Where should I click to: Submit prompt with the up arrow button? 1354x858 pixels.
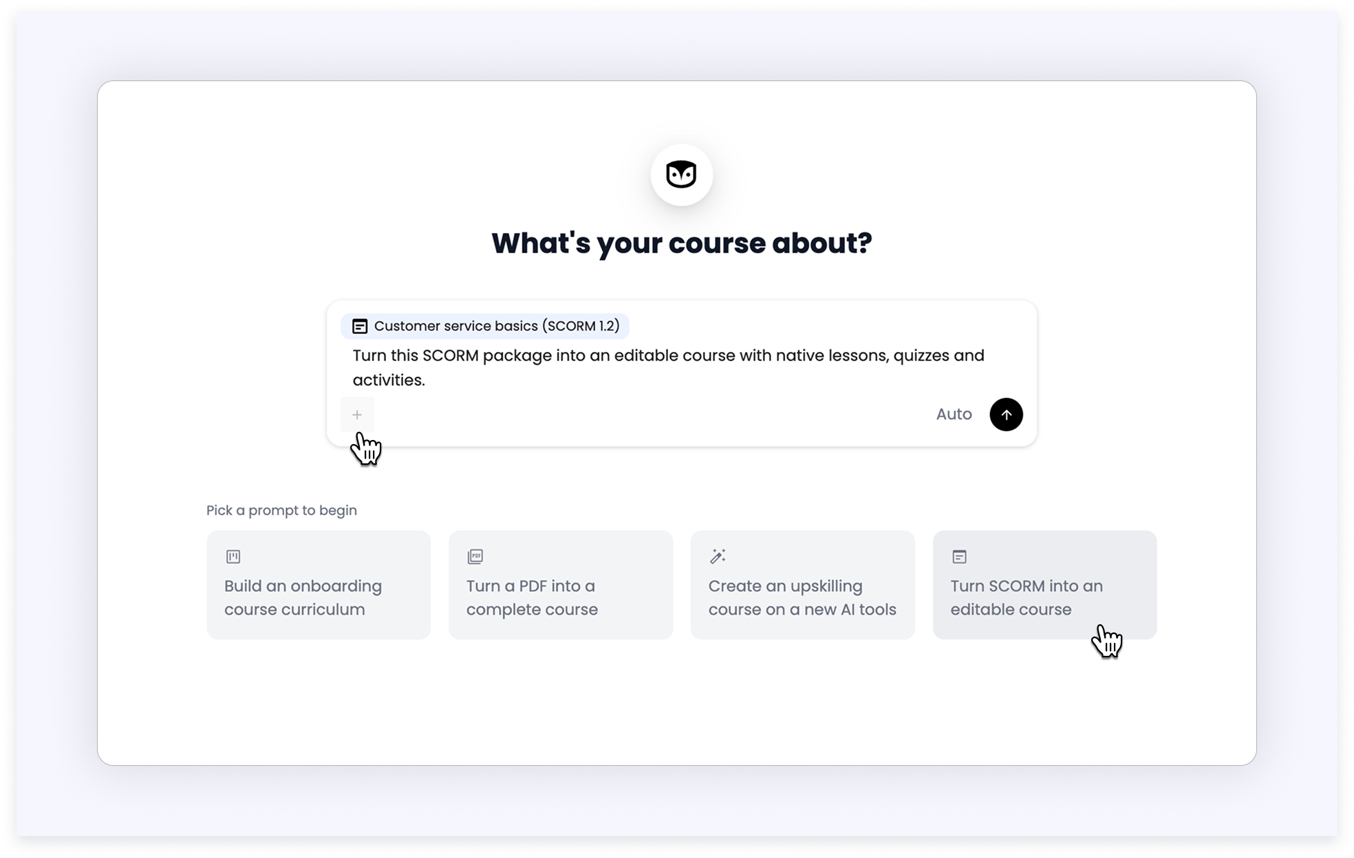click(1006, 415)
